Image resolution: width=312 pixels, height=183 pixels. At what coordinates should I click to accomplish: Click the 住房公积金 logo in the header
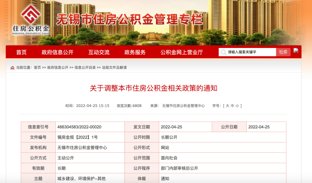(x=31, y=19)
